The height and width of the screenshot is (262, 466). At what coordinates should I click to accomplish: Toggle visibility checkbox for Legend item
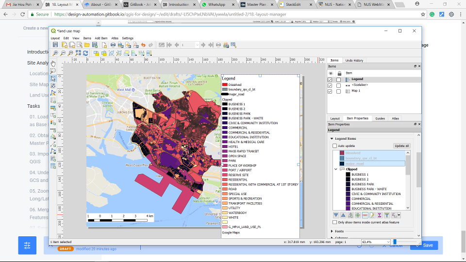(x=330, y=79)
